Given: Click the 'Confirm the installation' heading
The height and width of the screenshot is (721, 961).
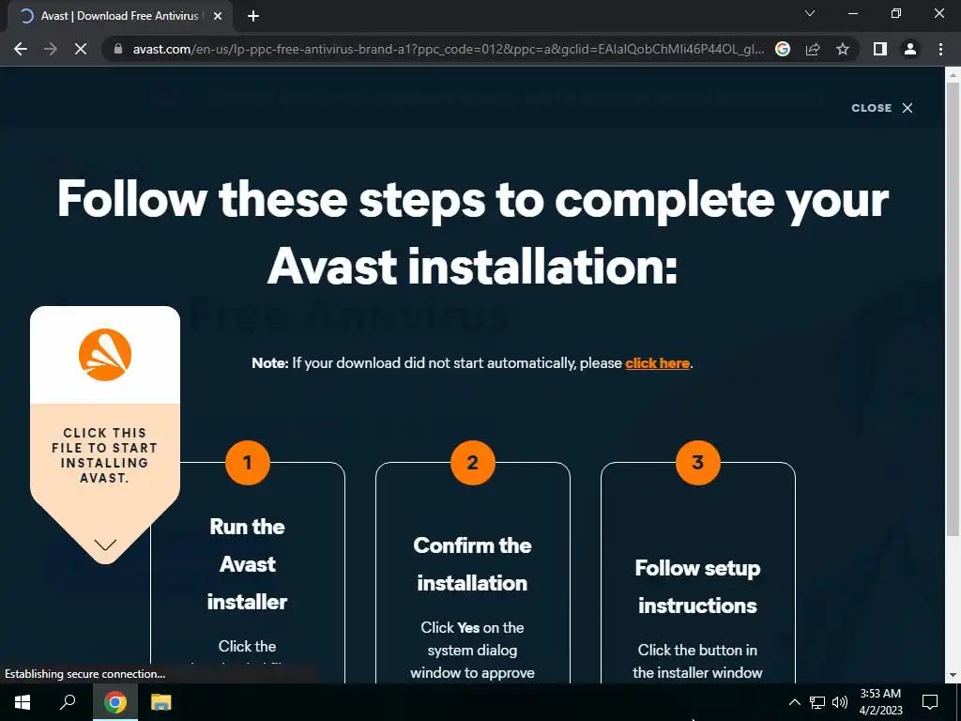Looking at the screenshot, I should pos(472,564).
